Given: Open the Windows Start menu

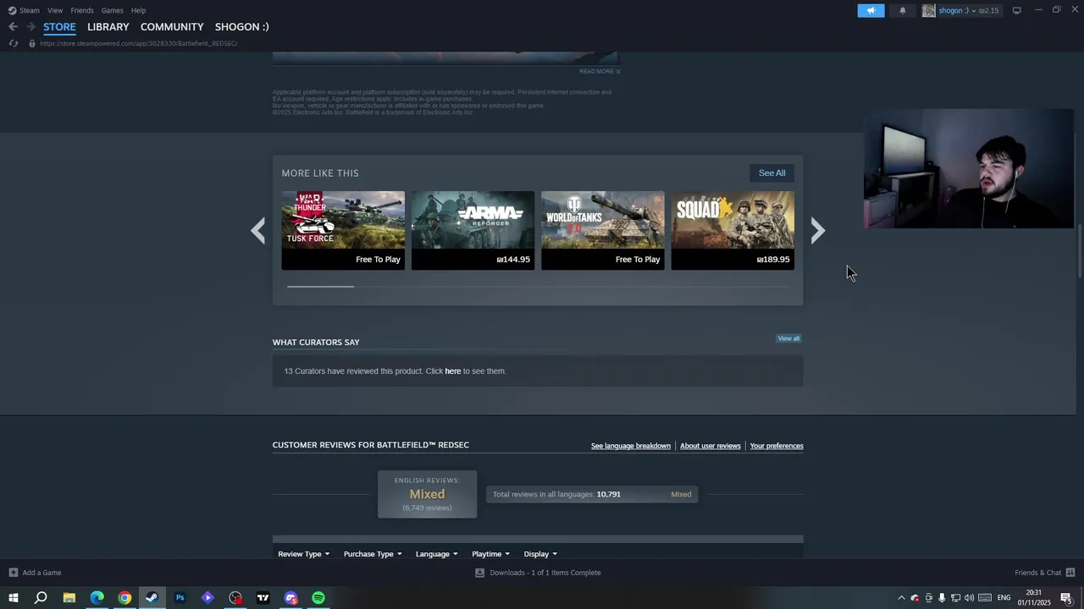Looking at the screenshot, I should pyautogui.click(x=13, y=598).
